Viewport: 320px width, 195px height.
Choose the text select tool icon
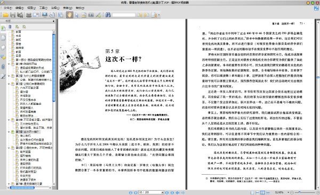click(x=84, y=15)
